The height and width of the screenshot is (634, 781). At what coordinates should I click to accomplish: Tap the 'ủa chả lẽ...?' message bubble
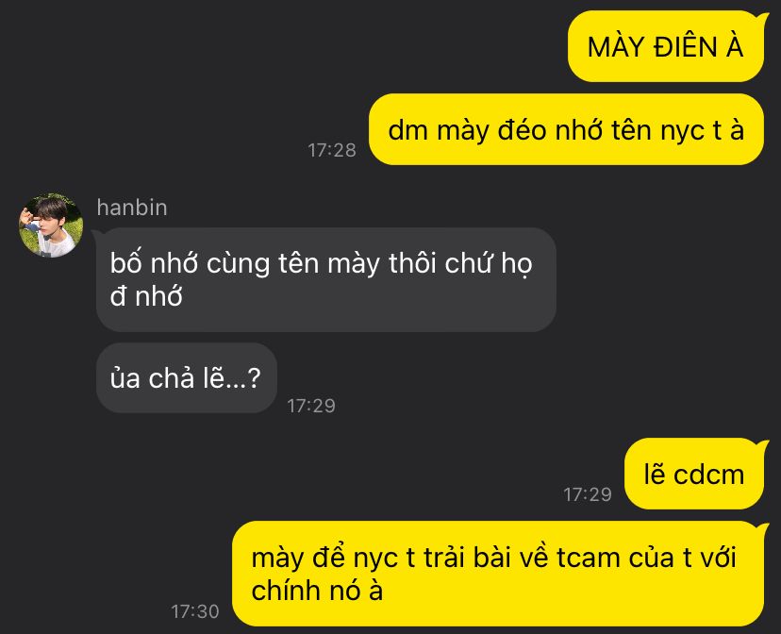point(186,378)
